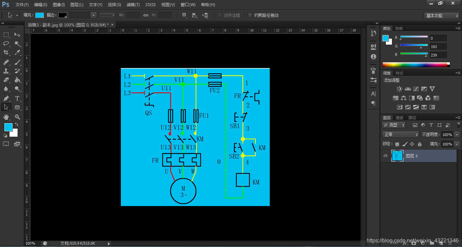462x247 pixels.
Task: Select the Dodge tool
Action: tap(17, 89)
